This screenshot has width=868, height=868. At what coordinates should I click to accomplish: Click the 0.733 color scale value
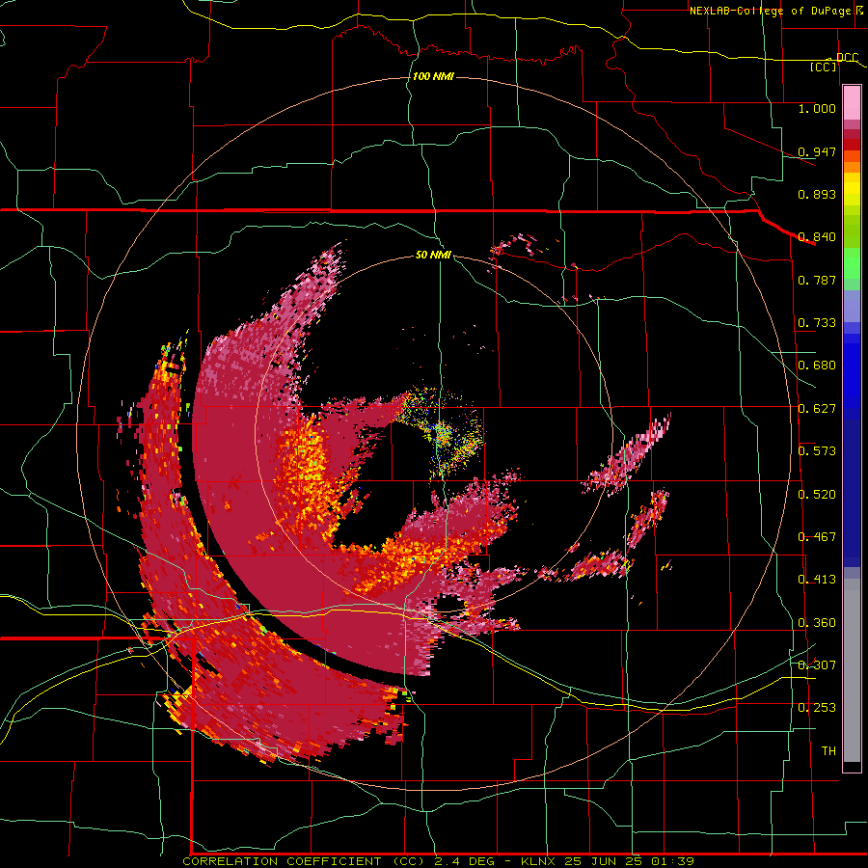817,323
